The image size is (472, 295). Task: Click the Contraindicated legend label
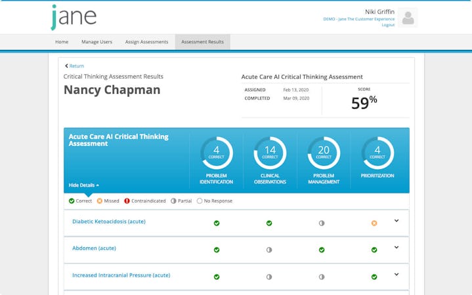point(148,201)
